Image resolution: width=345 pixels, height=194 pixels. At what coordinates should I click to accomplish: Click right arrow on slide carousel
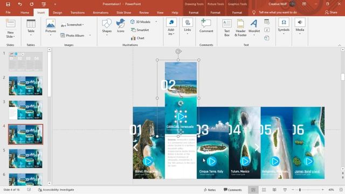[257, 147]
